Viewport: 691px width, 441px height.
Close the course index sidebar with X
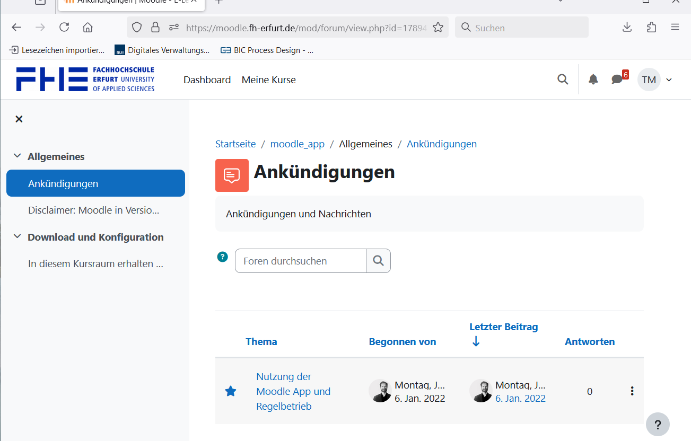[19, 119]
